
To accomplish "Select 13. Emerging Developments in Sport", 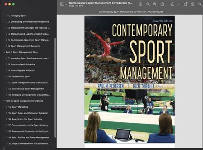I will pos(29,95).
